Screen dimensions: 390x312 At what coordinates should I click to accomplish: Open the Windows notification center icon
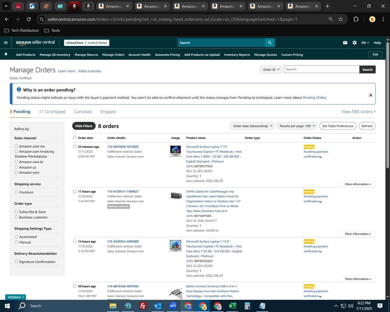pos(380,306)
